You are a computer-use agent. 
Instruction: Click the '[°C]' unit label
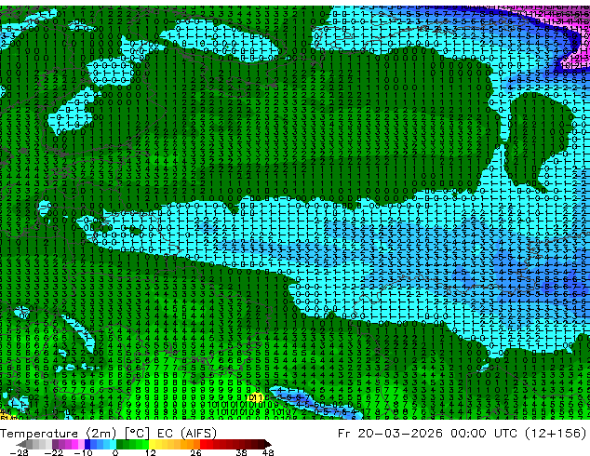pos(137,434)
